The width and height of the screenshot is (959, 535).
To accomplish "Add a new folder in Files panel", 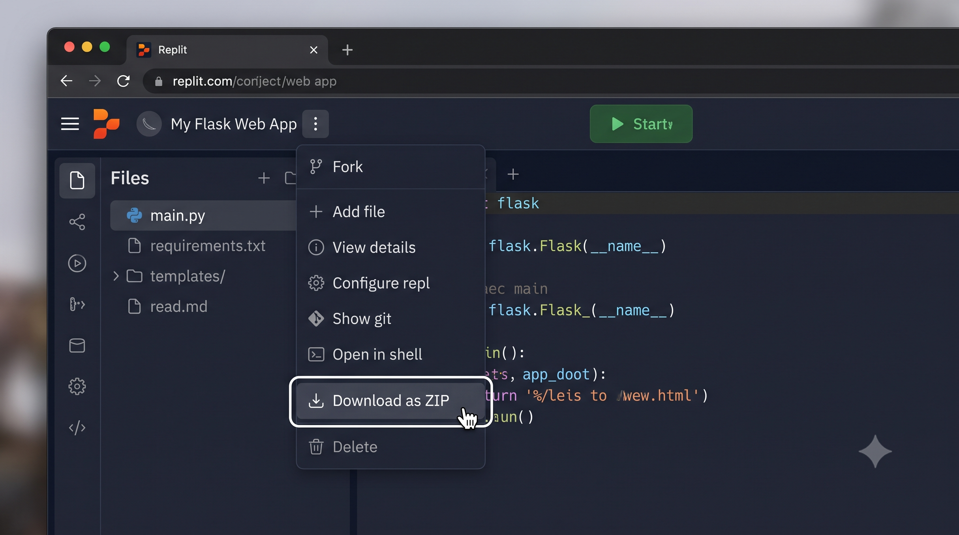I will coord(290,178).
